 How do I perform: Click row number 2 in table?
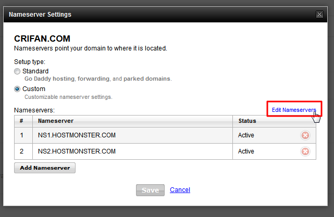click(22, 151)
